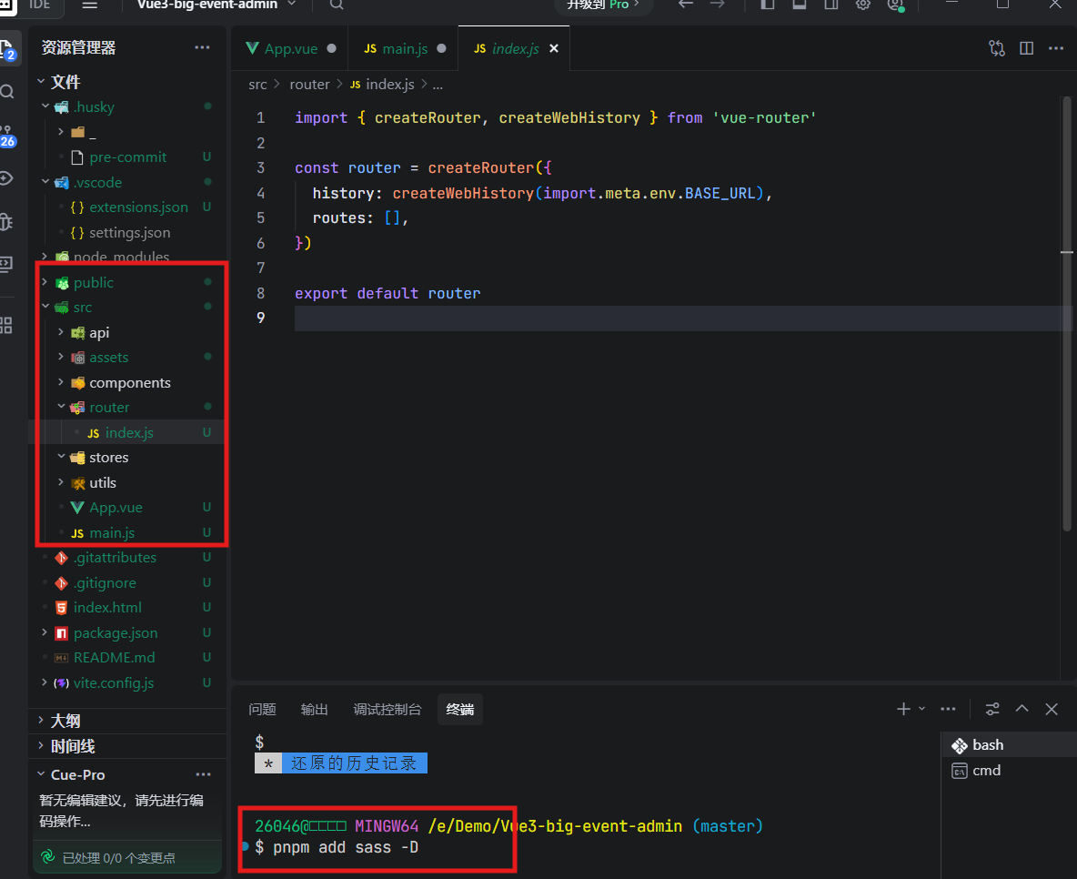The height and width of the screenshot is (879, 1077).
Task: Click the editor vertical scrollbar
Action: [x=1067, y=314]
